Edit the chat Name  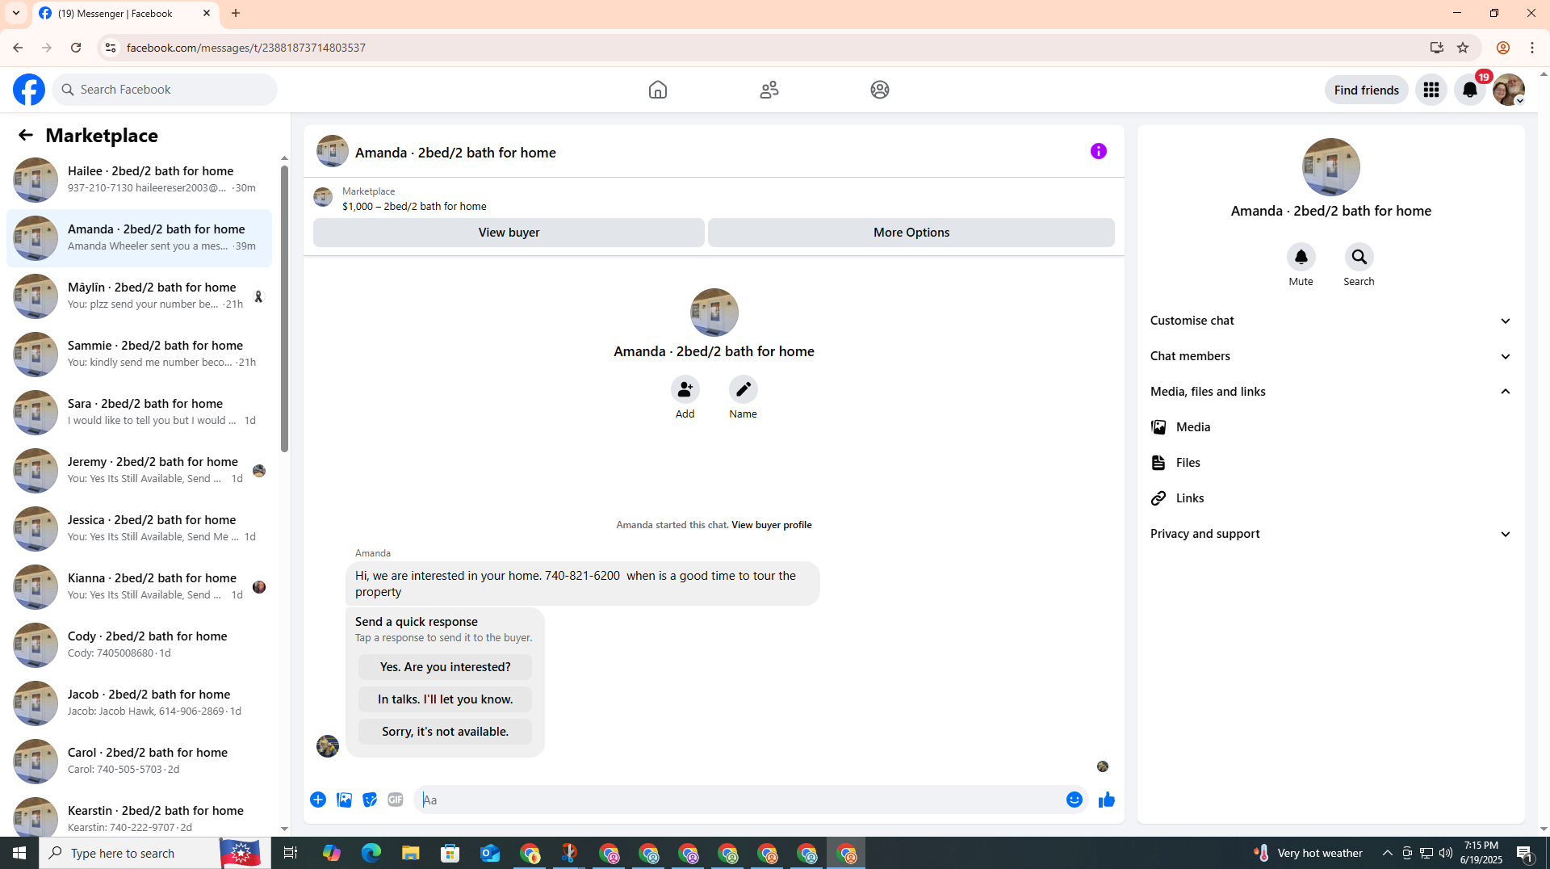click(x=743, y=389)
